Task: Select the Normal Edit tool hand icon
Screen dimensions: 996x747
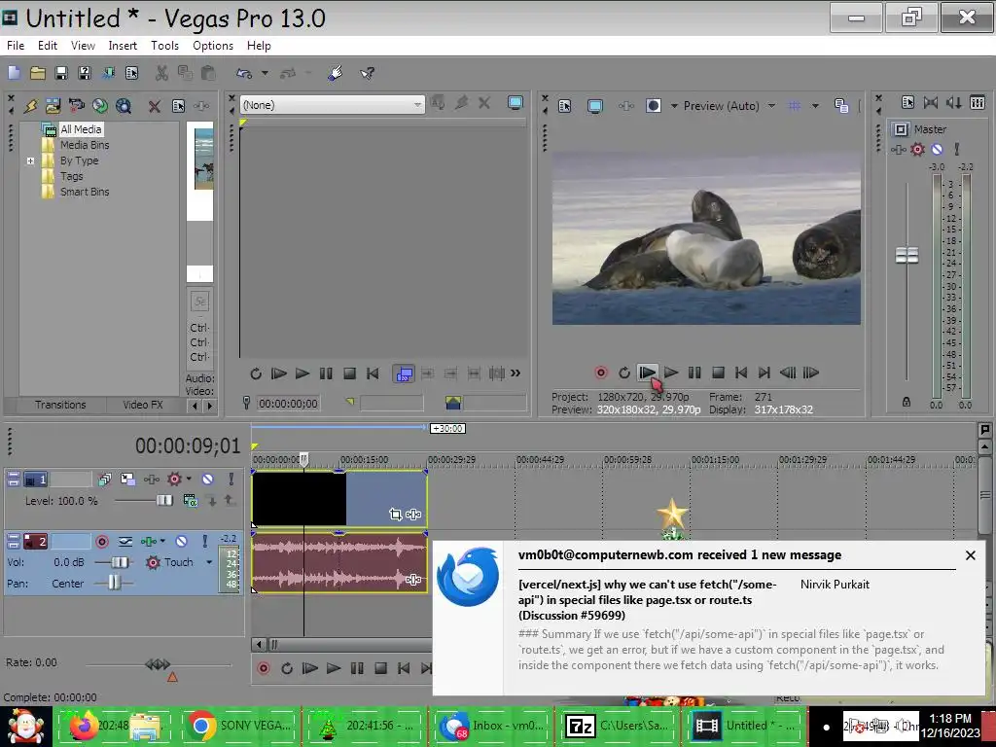Action: coord(336,73)
